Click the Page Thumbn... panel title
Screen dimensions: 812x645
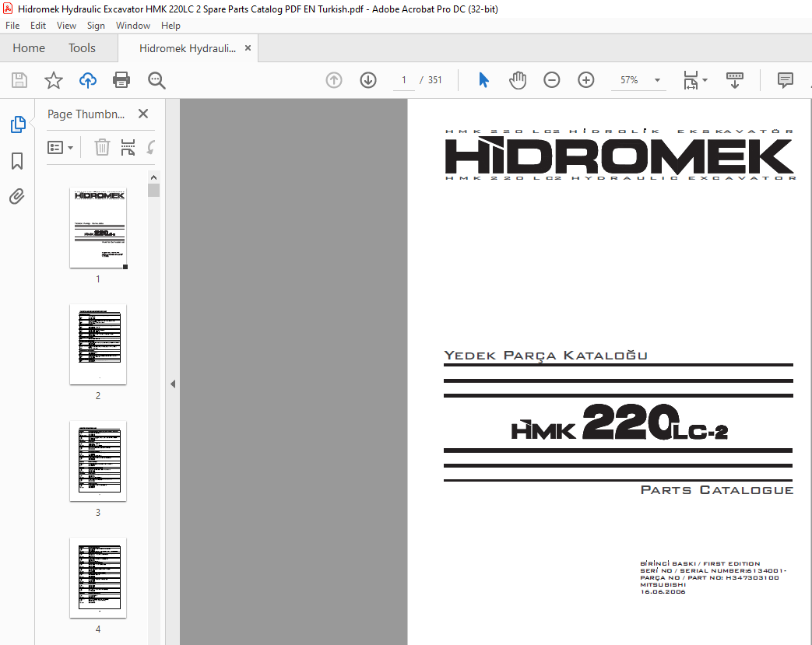[x=86, y=114]
